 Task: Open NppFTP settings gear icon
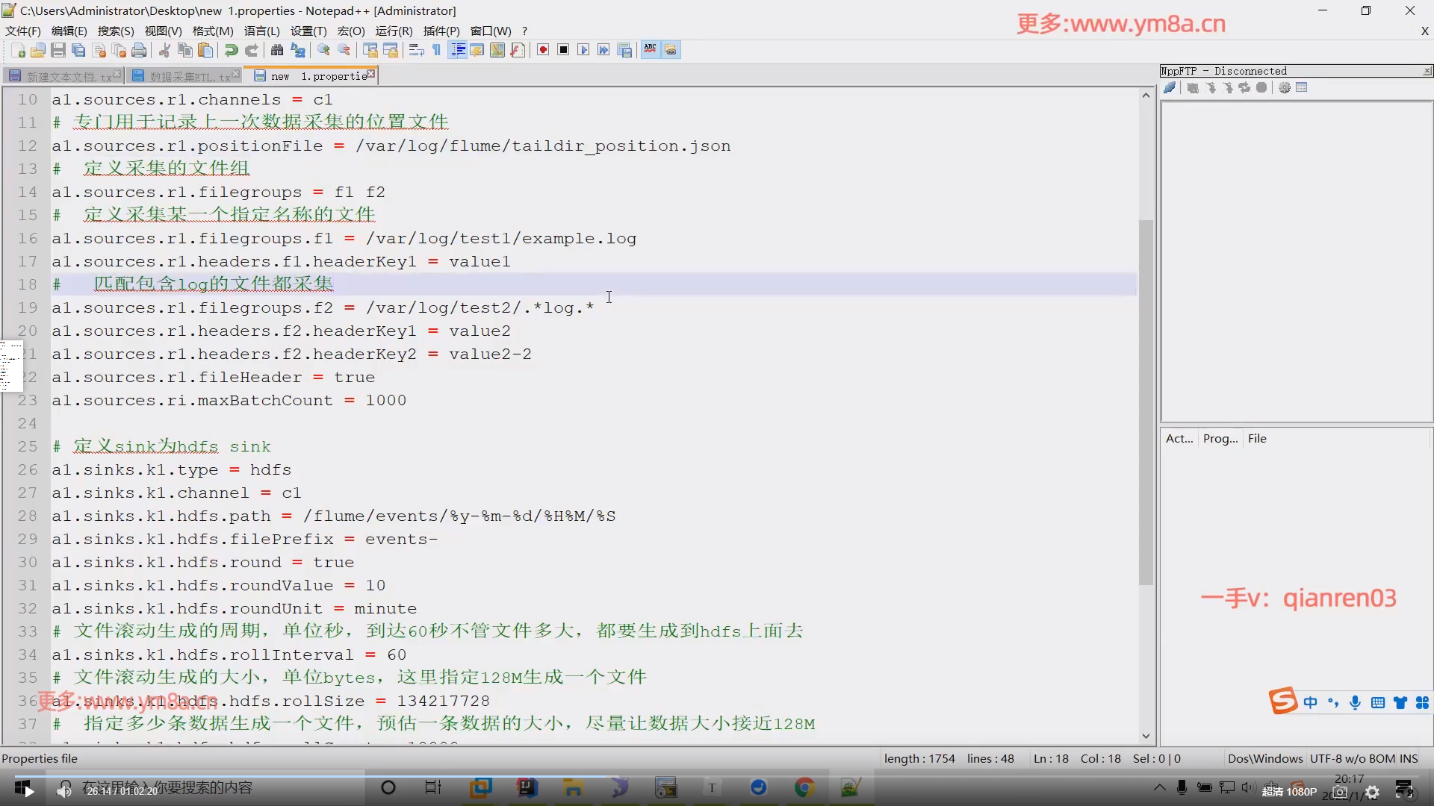(1285, 88)
